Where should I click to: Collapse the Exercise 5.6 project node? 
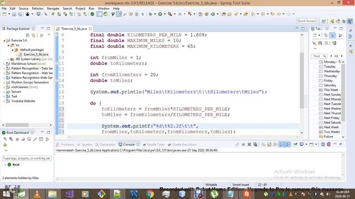(4, 40)
